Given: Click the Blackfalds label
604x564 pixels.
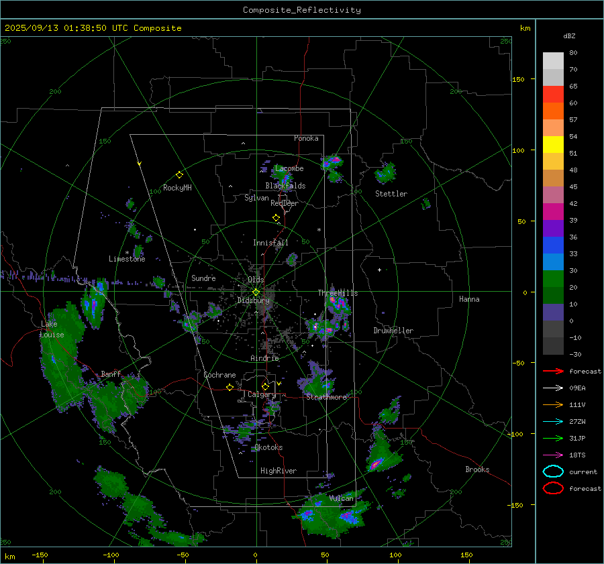Looking at the screenshot, I should [285, 186].
